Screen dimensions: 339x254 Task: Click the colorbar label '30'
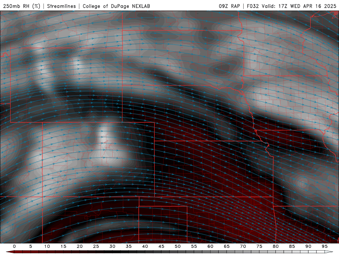click(112, 246)
